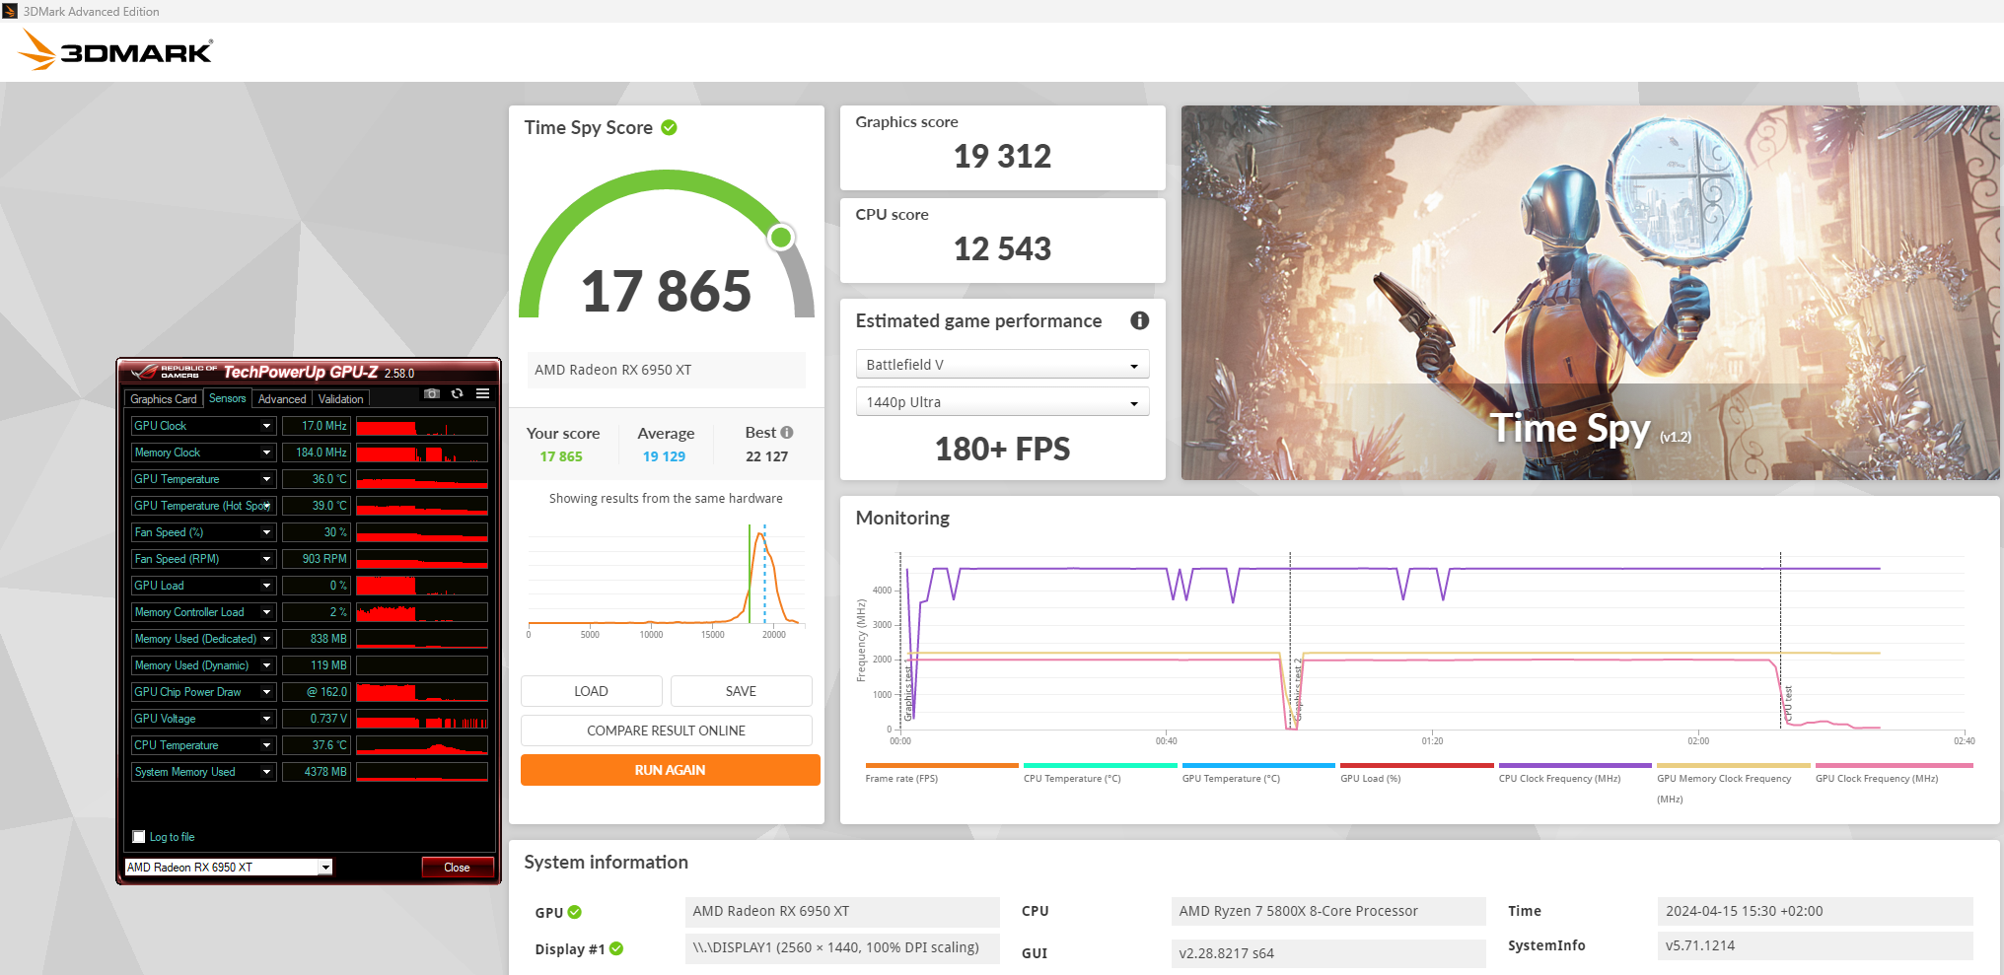Click the GPU Clock sensor graph
Viewport: 2004px width, 975px height.
tap(421, 426)
